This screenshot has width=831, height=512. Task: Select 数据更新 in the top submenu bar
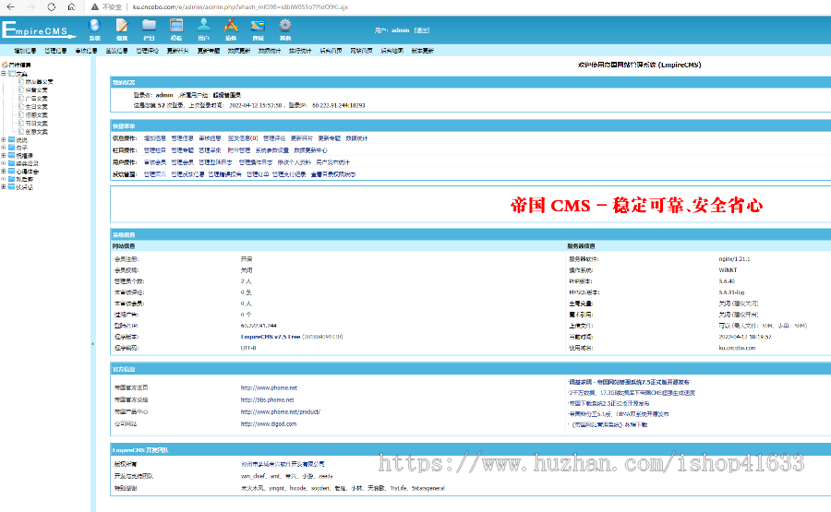tap(239, 51)
